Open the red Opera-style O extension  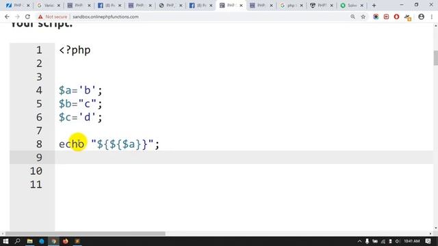396,16
